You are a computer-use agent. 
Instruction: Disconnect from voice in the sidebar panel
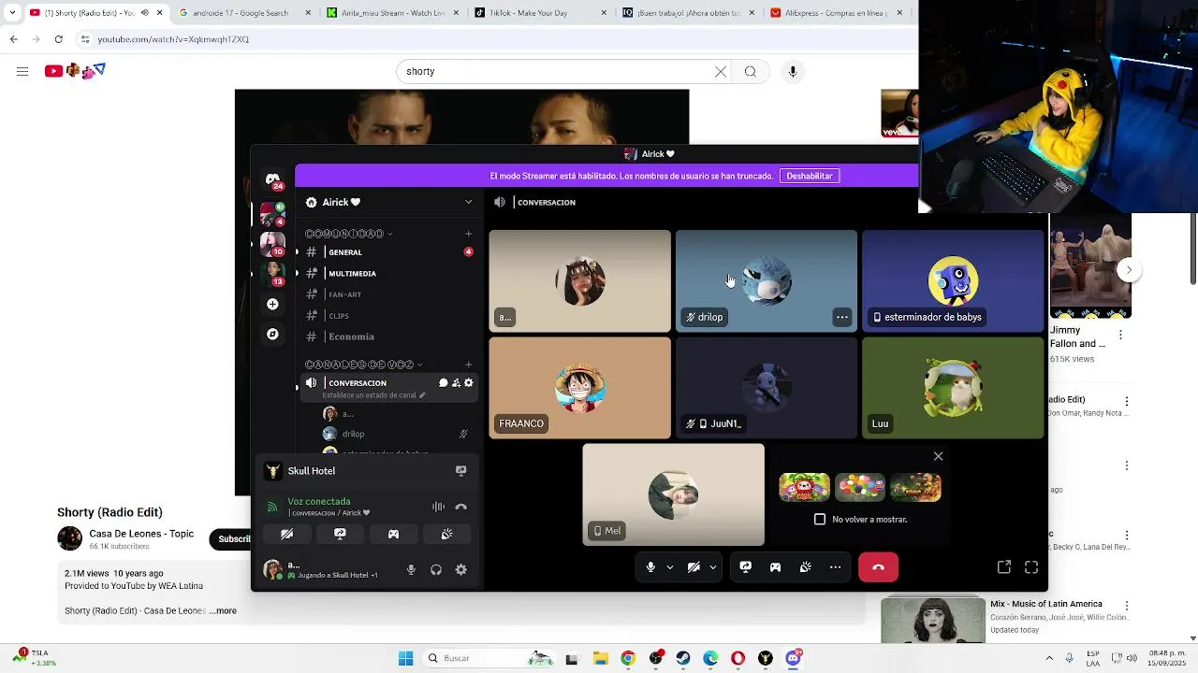point(460,507)
